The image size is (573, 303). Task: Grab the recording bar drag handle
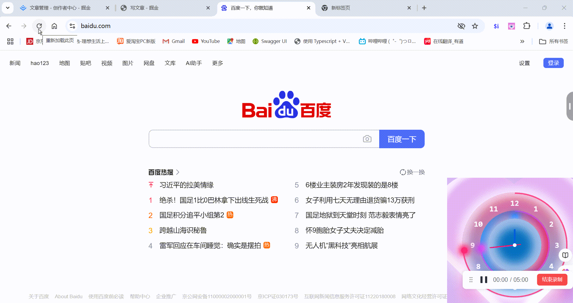(471, 280)
